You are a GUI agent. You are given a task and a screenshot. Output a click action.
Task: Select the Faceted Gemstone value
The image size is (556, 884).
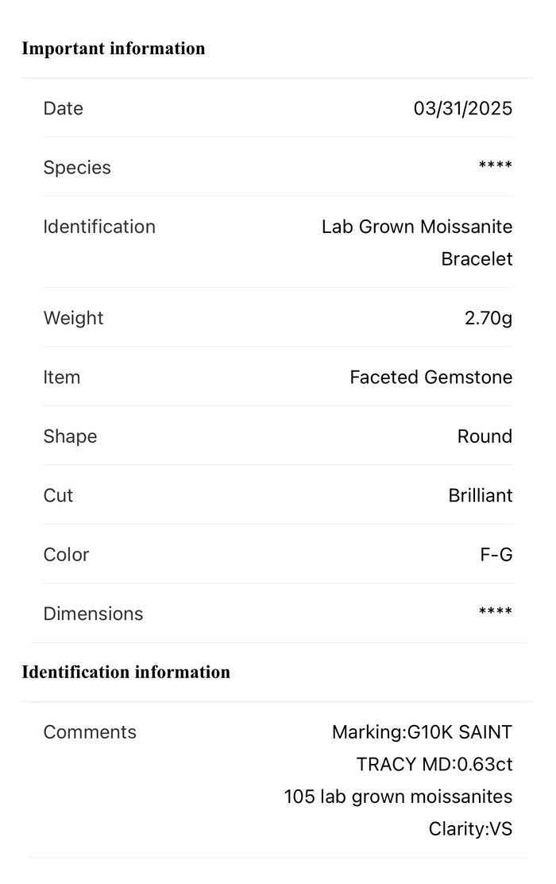point(431,377)
